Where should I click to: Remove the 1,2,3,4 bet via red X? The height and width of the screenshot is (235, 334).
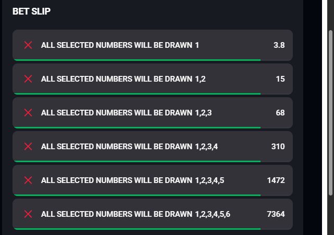[28, 147]
